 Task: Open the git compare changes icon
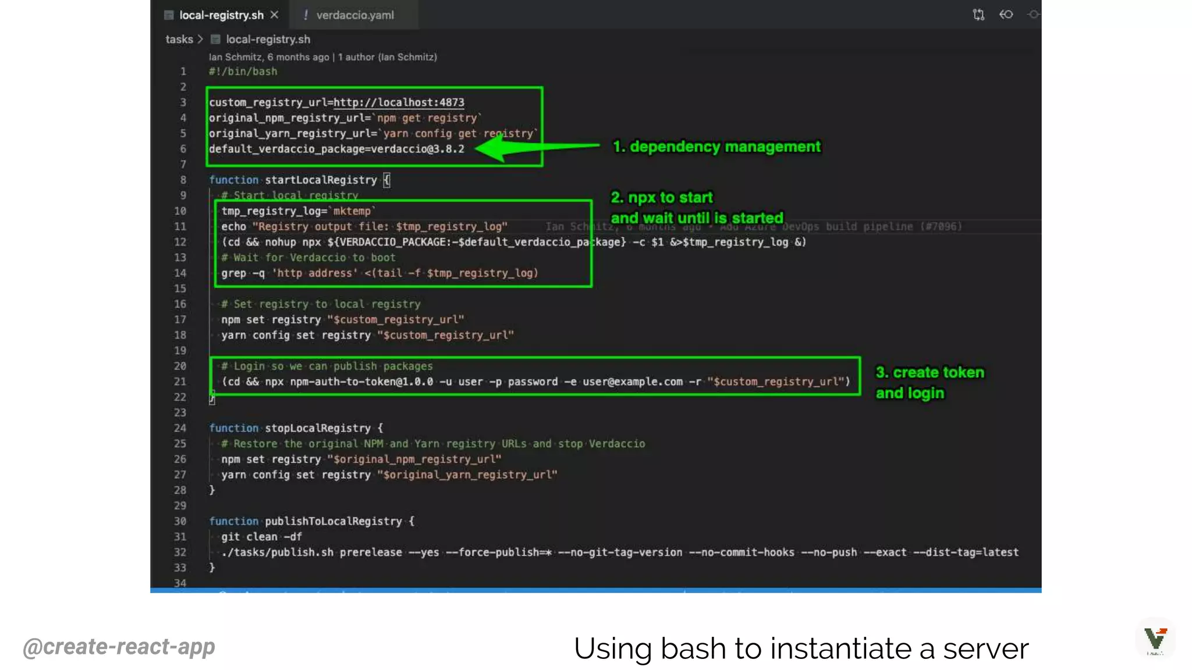coord(978,15)
